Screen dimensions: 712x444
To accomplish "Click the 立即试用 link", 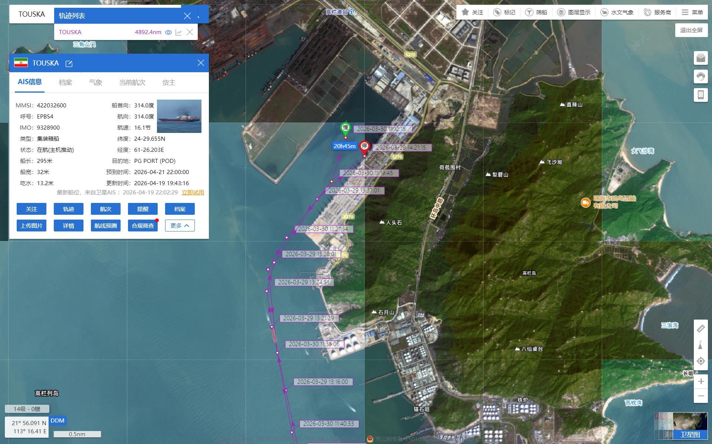I will pyautogui.click(x=193, y=193).
